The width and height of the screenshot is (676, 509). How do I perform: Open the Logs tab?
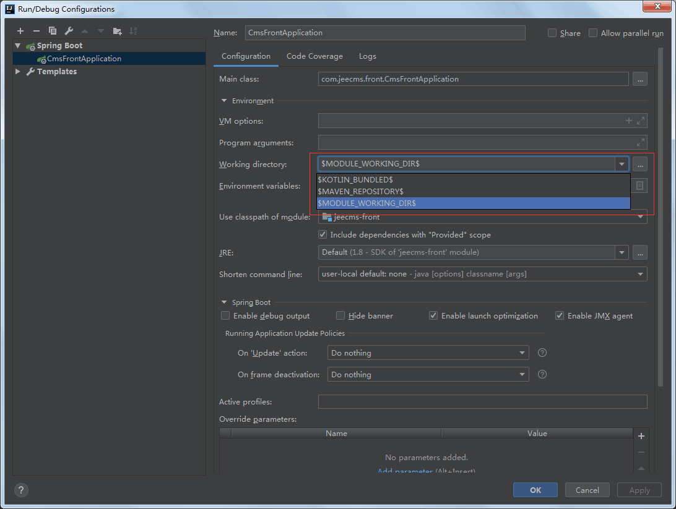[x=367, y=56]
